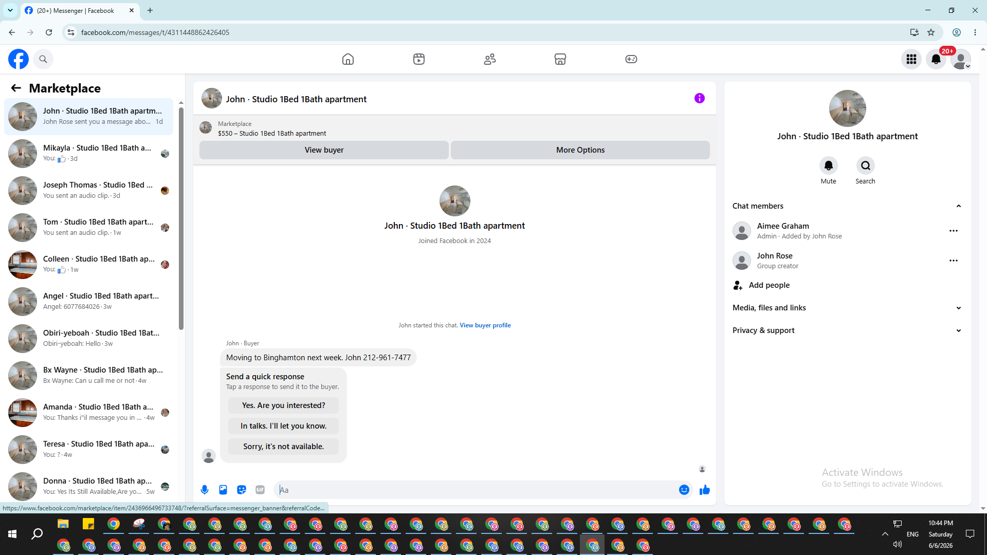Open the Video (Reels) tab icon
987x555 pixels.
coord(419,59)
